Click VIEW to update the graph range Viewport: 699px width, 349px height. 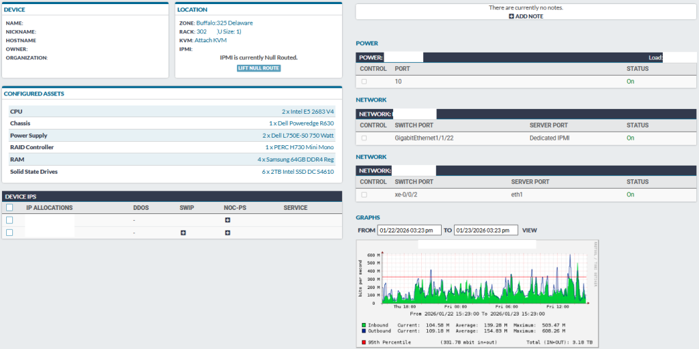(530, 230)
